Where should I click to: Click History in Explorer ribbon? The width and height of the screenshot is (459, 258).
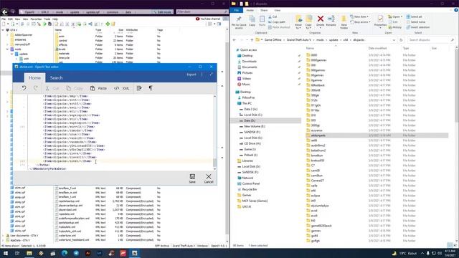[x=395, y=27]
